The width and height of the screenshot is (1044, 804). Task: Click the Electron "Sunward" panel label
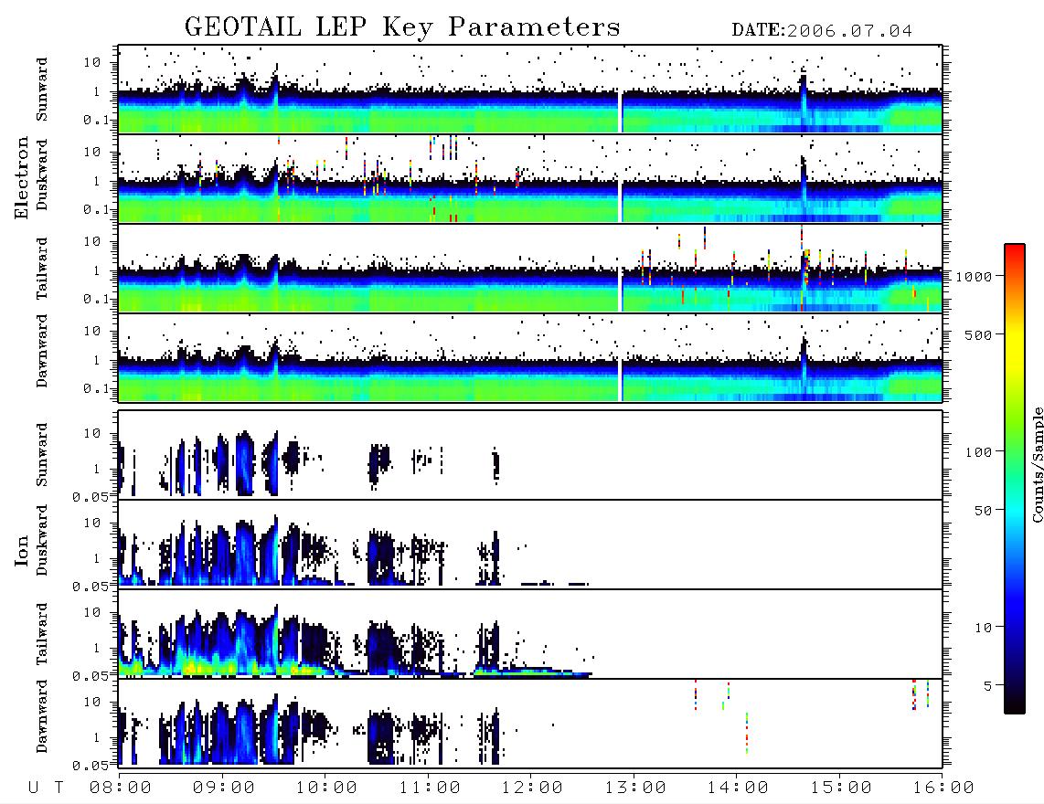point(42,90)
